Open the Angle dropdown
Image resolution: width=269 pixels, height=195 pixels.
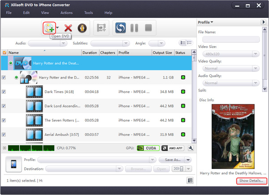click(x=161, y=43)
